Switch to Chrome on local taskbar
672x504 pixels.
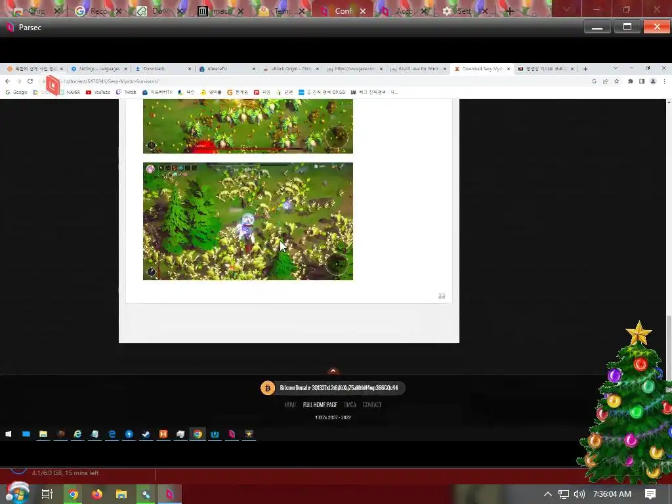coord(73,494)
